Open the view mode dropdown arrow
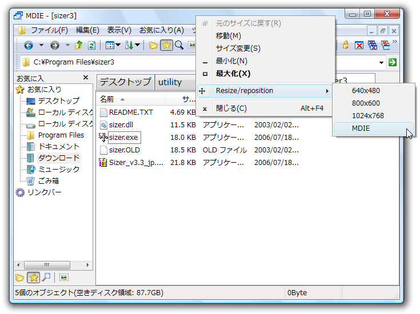Image resolution: width=420 pixels, height=314 pixels. 118,45
